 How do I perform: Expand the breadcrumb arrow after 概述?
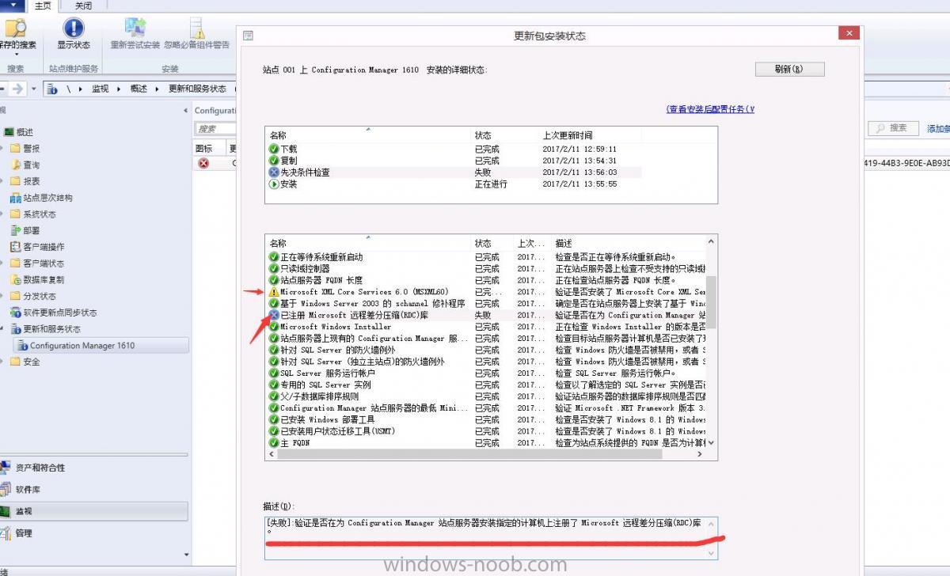[156, 89]
